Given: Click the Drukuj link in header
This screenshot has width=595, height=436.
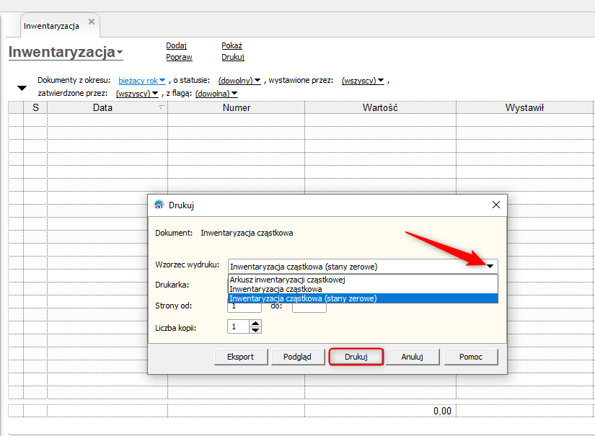Looking at the screenshot, I should click(233, 57).
